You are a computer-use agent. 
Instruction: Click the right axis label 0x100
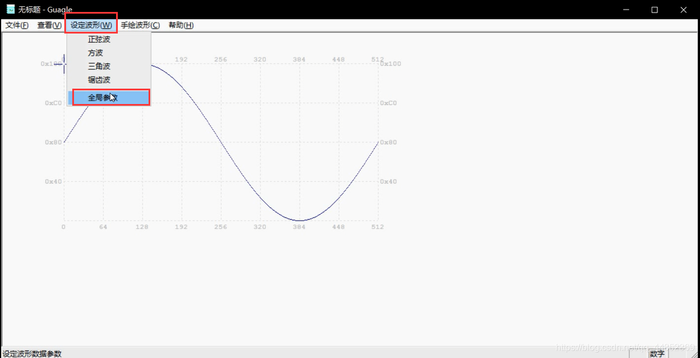click(x=390, y=64)
